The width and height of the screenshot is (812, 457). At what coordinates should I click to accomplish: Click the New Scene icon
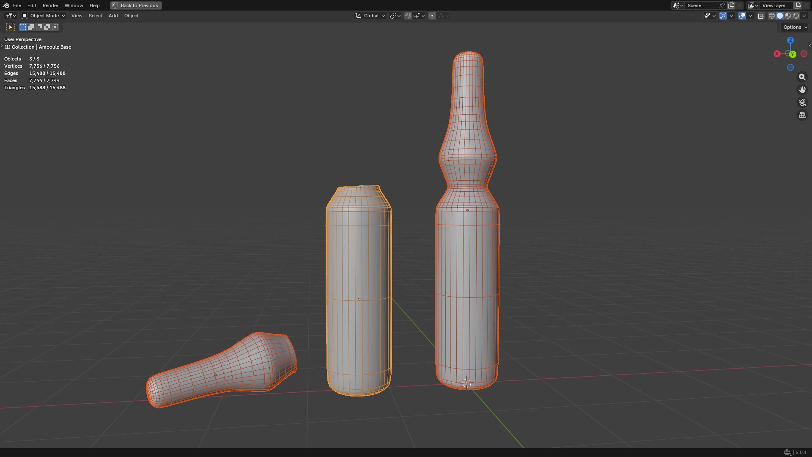click(x=731, y=6)
